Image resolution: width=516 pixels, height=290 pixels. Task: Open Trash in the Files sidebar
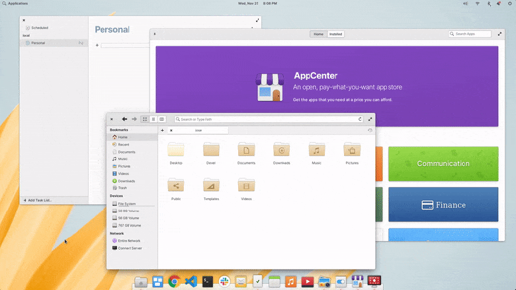pyautogui.click(x=132, y=188)
